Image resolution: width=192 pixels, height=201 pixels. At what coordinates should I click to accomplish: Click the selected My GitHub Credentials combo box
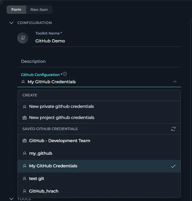tap(99, 82)
